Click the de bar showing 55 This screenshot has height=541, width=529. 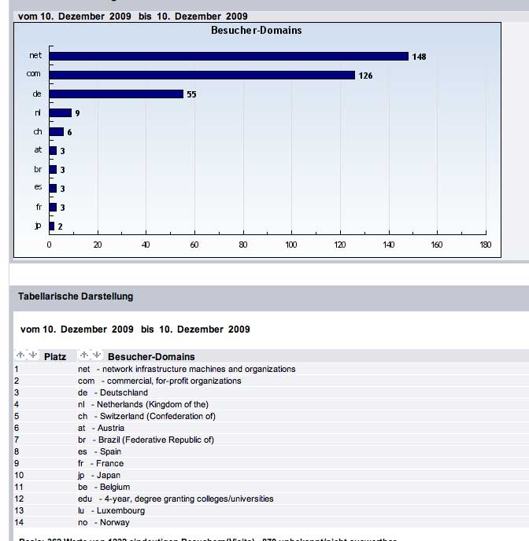[116, 94]
